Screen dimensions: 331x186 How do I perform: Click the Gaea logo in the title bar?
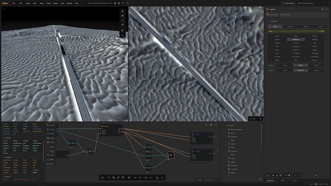[5, 3]
